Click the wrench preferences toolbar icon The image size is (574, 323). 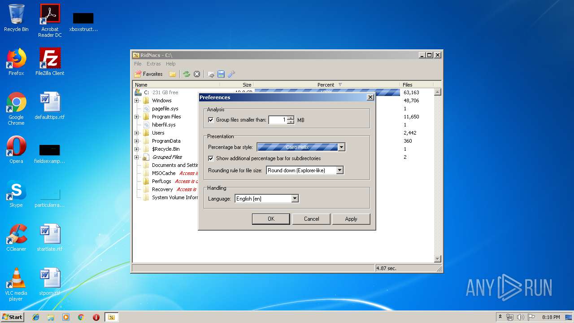[x=231, y=74]
